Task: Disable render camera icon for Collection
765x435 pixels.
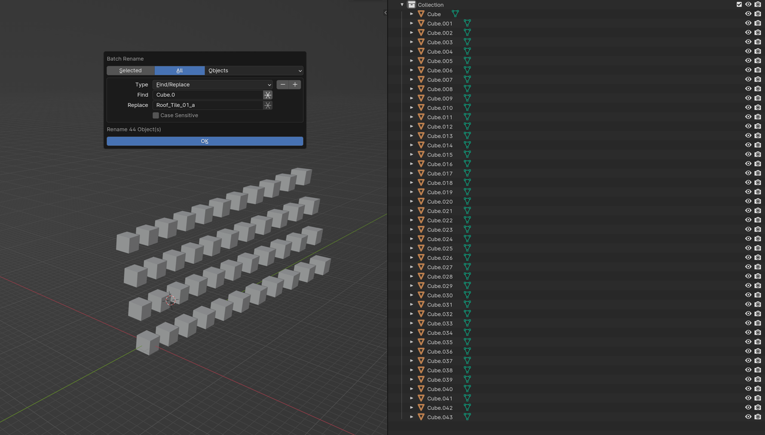Action: point(758,5)
